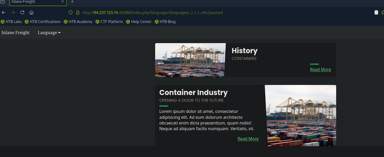Click the page icon beside bookmark star
The image size is (384, 157).
click(376, 12)
